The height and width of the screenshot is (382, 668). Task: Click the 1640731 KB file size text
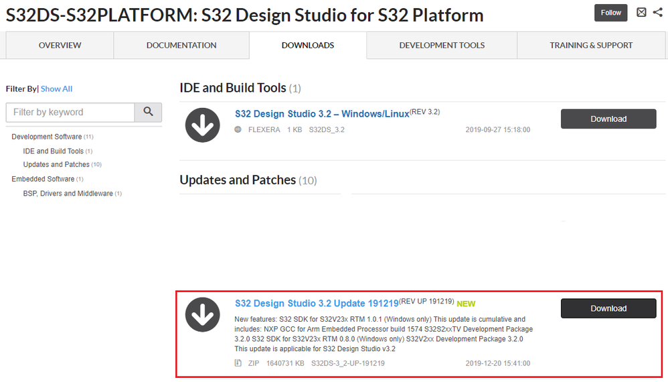[285, 363]
